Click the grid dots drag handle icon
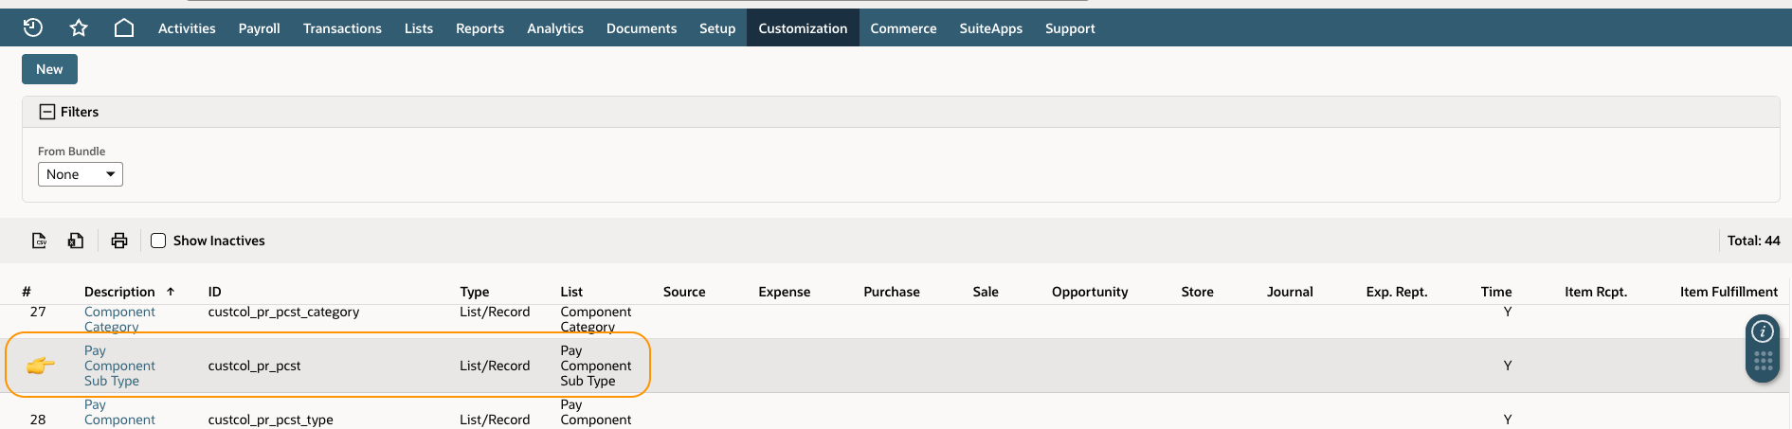This screenshot has height=429, width=1792. pyautogui.click(x=1763, y=361)
